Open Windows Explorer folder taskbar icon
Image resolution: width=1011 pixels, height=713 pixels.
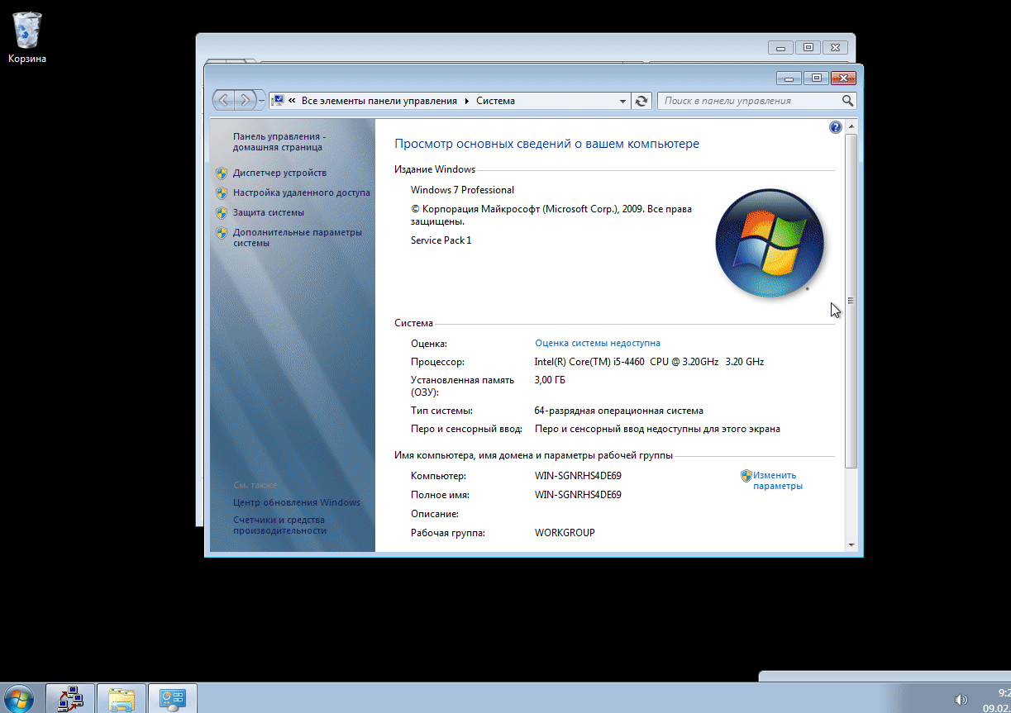pos(122,699)
